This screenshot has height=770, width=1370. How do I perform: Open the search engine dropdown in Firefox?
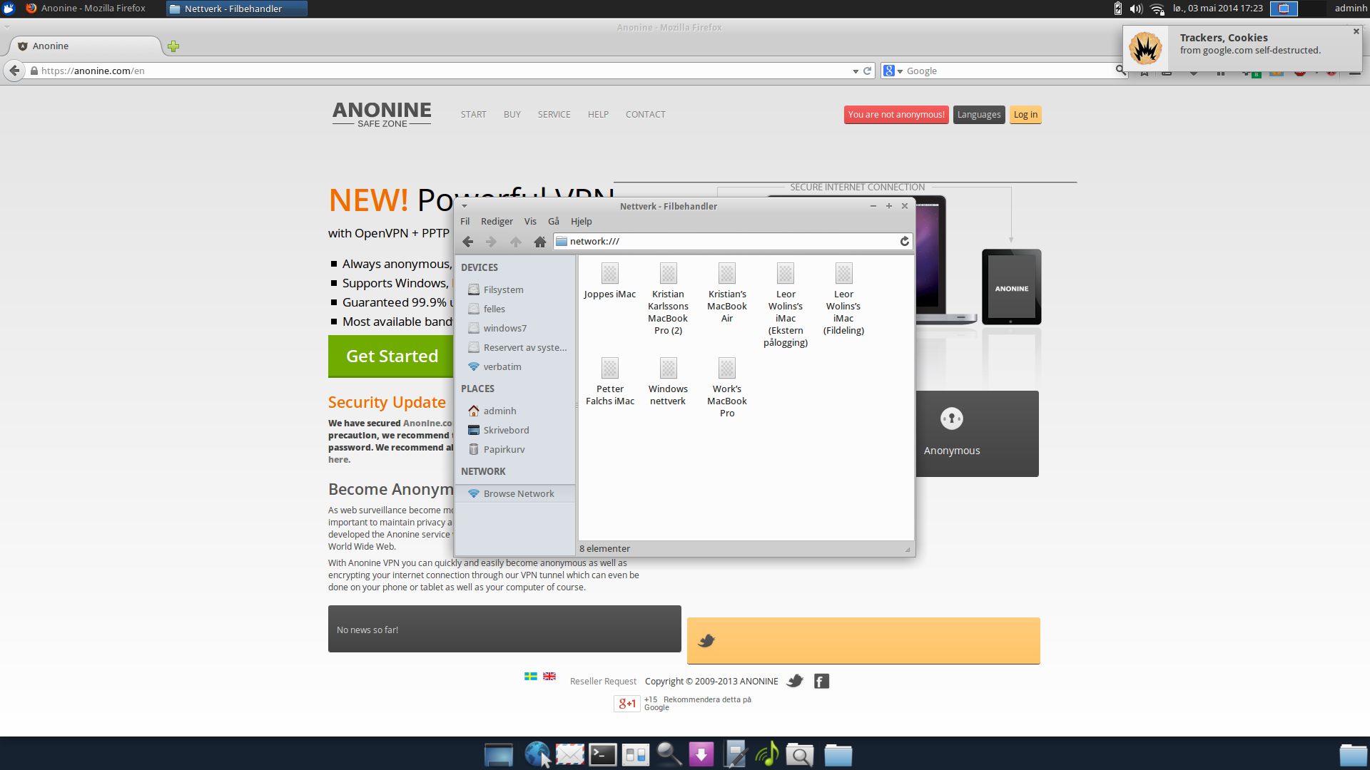point(893,71)
